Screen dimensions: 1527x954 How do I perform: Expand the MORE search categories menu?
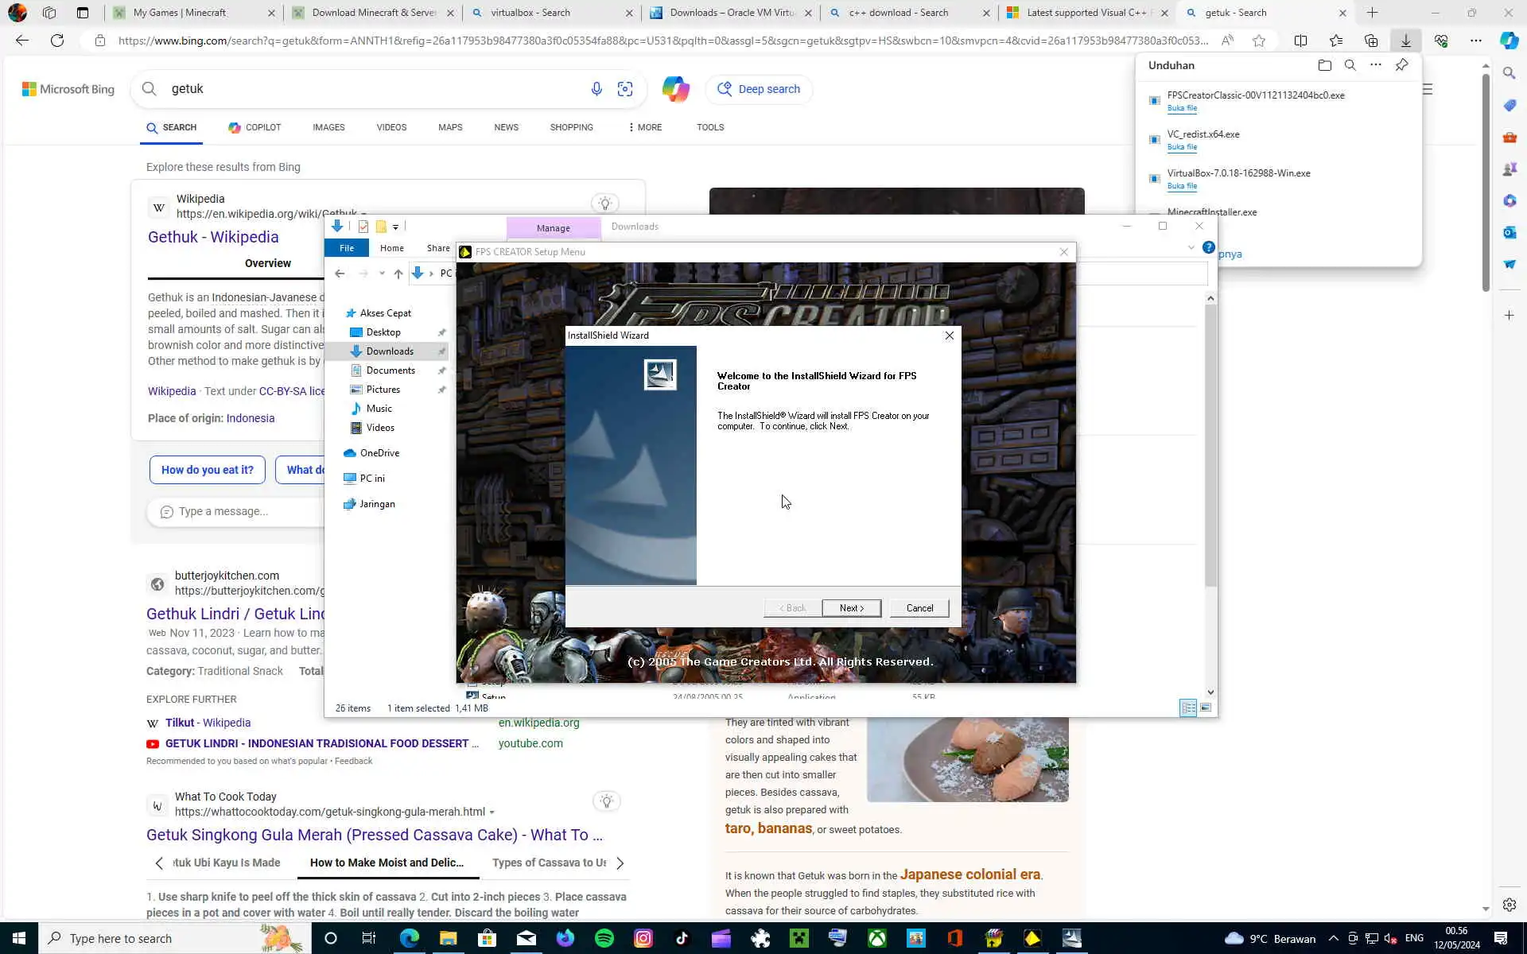click(644, 127)
